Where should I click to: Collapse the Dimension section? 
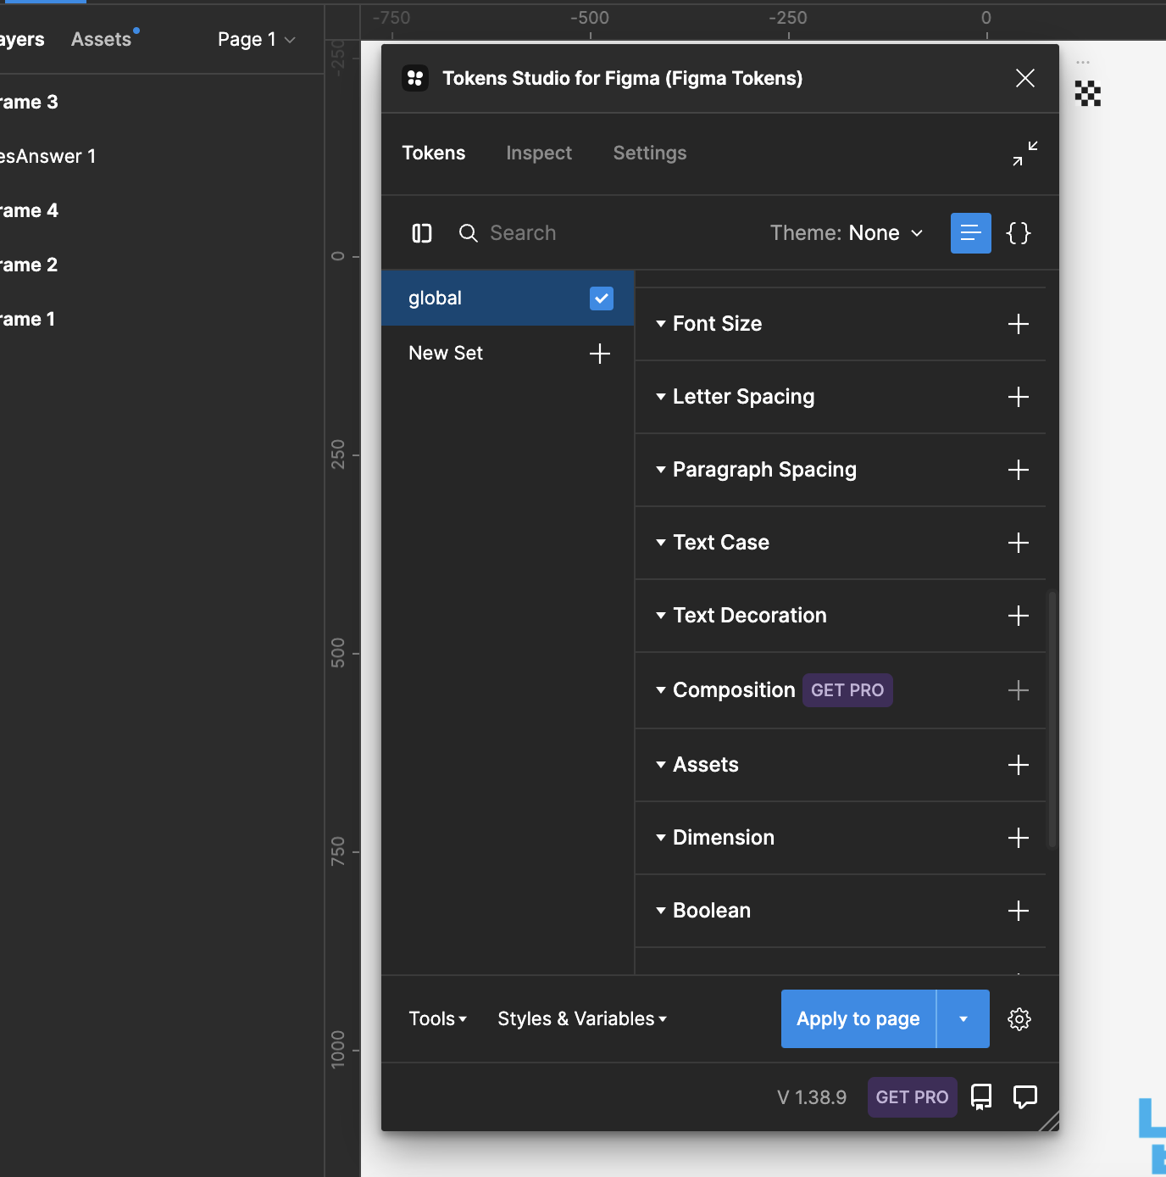coord(661,838)
